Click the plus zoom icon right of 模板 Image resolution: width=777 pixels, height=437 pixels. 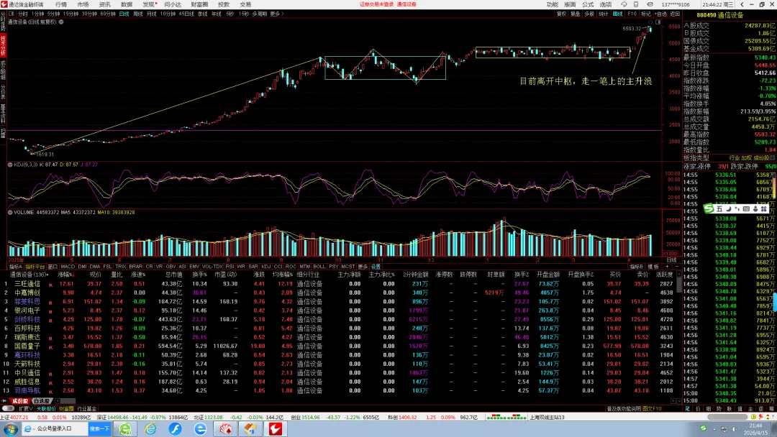click(666, 267)
